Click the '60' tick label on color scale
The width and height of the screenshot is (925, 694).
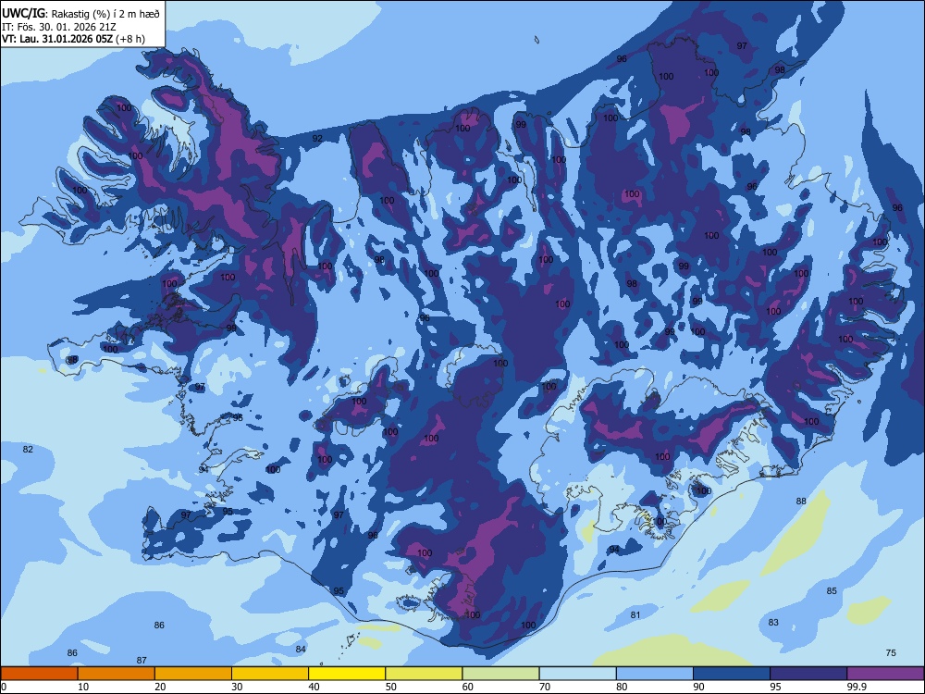[x=468, y=687]
